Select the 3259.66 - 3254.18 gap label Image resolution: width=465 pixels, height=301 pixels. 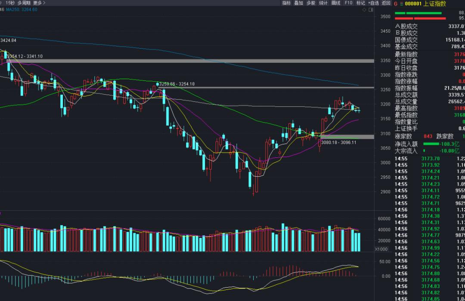coord(177,84)
